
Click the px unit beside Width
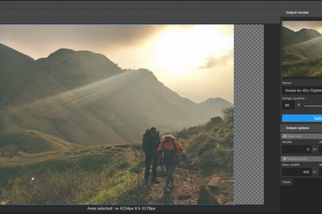314,149
